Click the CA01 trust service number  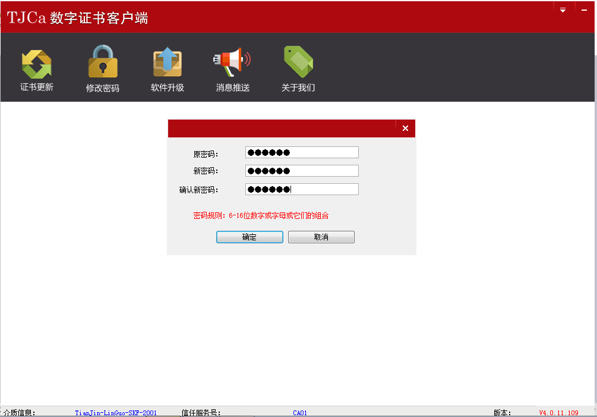pos(300,412)
